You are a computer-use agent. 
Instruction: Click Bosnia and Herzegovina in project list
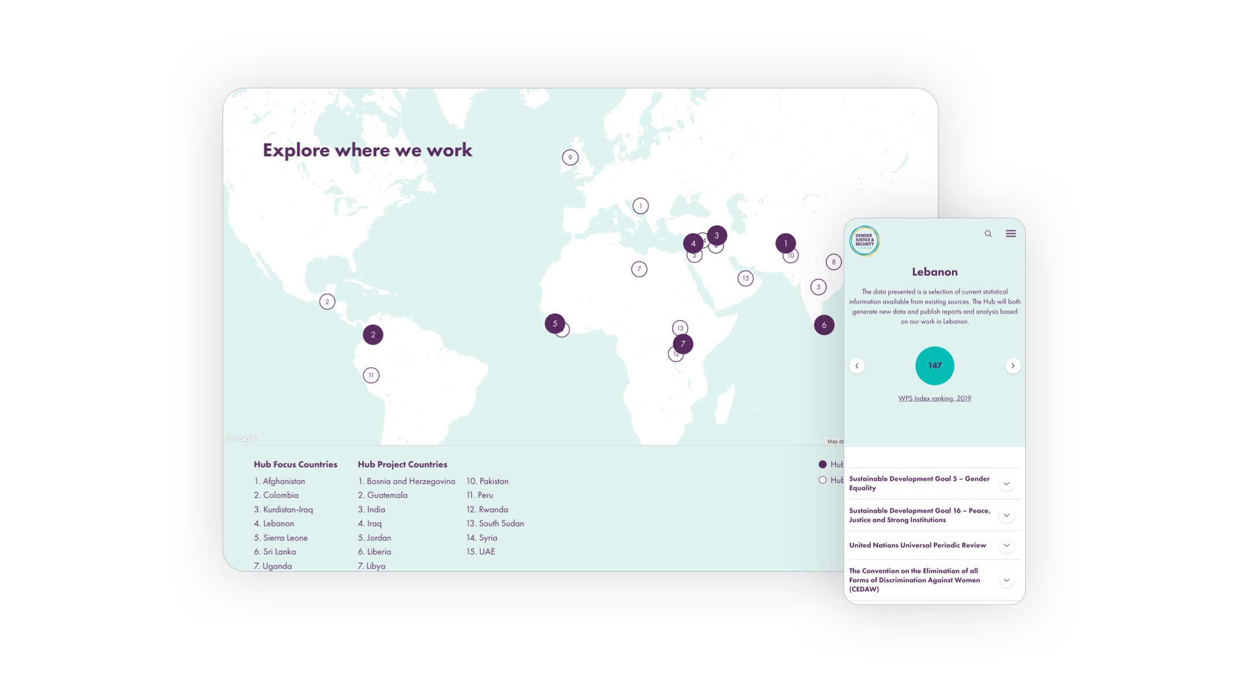point(406,481)
